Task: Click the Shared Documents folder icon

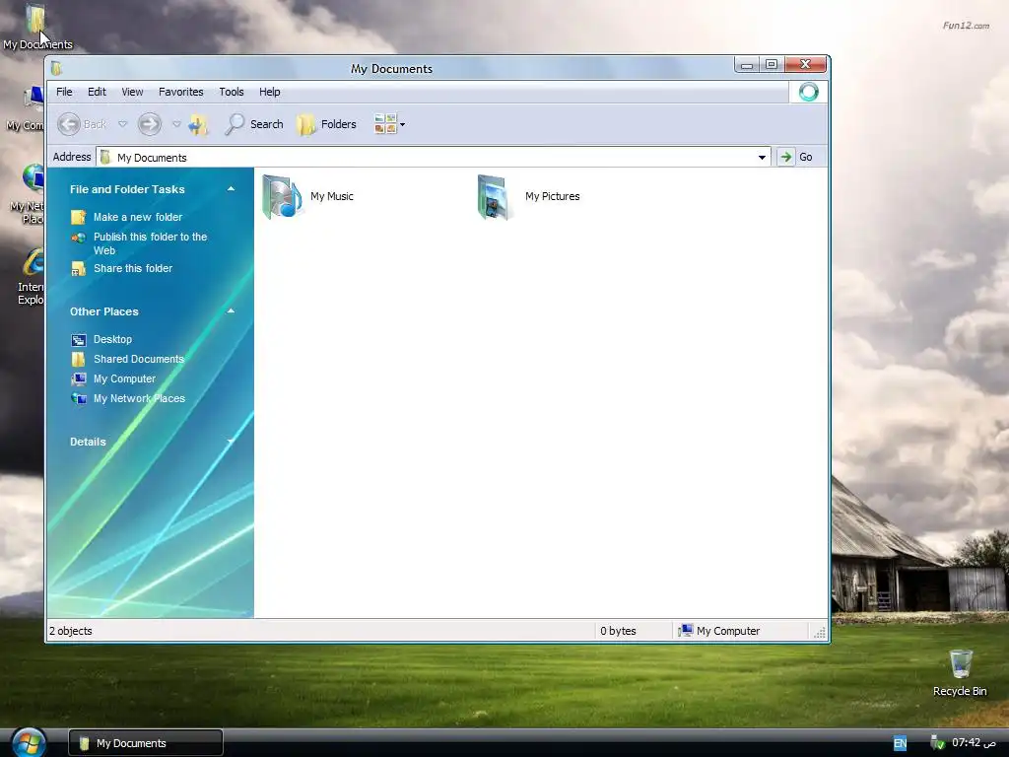Action: (x=79, y=359)
